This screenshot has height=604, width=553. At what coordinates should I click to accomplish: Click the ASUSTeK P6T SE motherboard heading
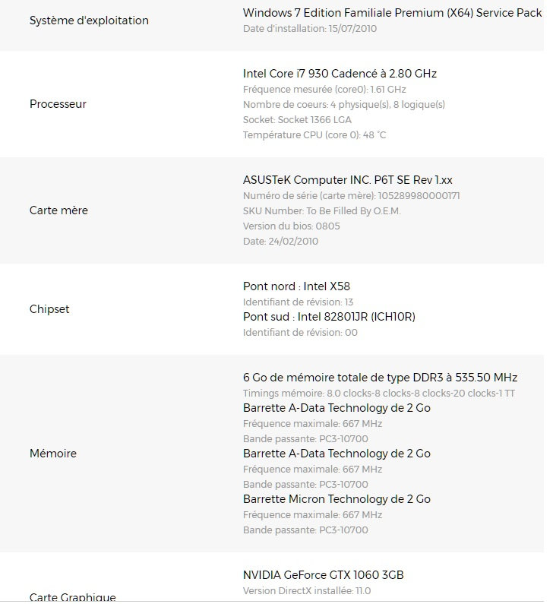coord(347,180)
